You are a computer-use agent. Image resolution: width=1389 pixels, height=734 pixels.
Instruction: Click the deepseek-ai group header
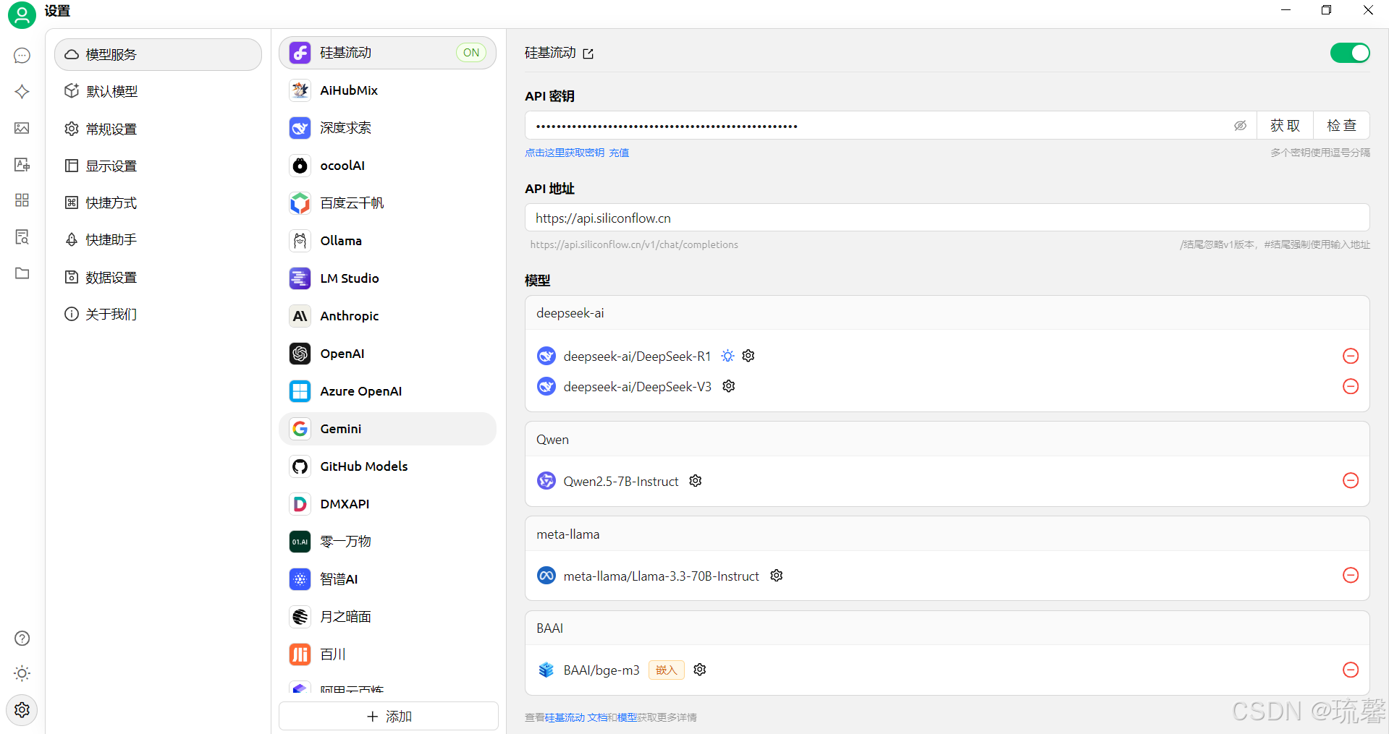coord(947,313)
